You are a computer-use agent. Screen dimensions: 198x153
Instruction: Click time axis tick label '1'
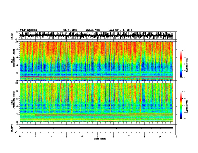[x=35, y=136]
